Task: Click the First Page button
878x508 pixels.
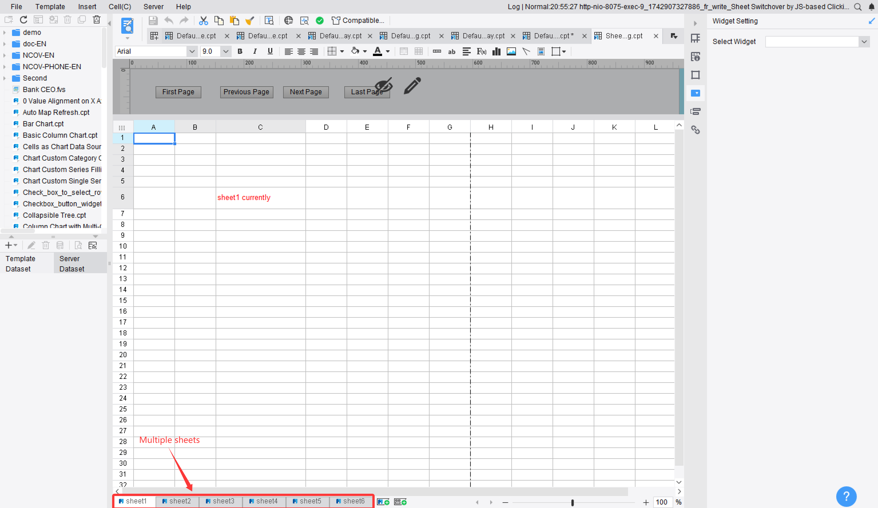Action: pos(178,92)
